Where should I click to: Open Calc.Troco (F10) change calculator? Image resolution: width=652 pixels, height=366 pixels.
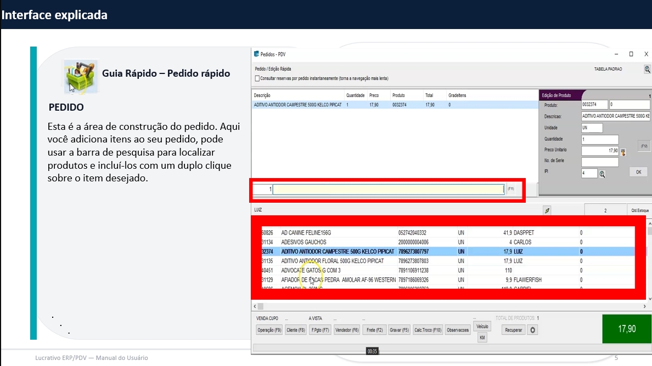click(428, 330)
